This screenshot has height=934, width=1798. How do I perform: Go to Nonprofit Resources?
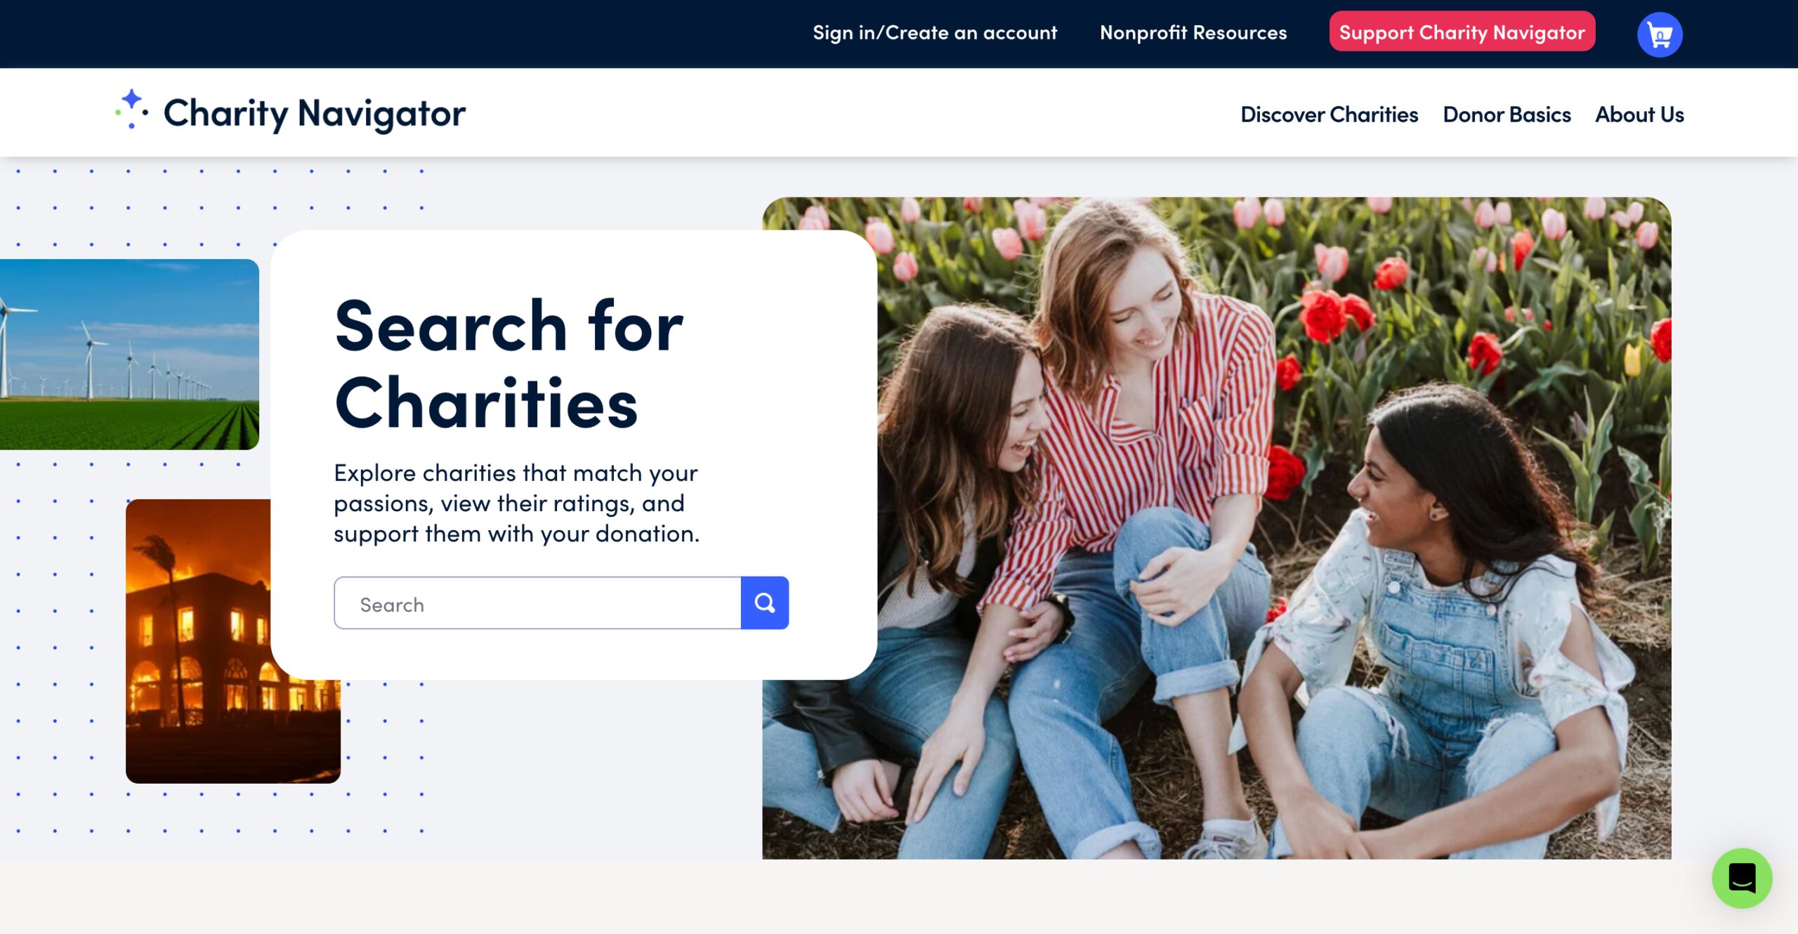[1193, 33]
